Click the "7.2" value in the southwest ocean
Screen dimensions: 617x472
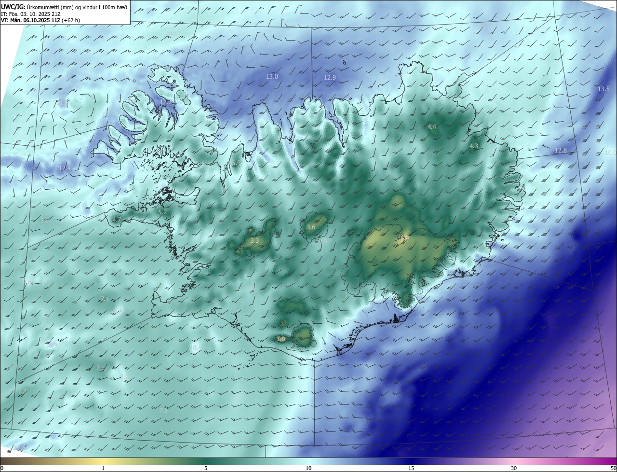coord(22,391)
